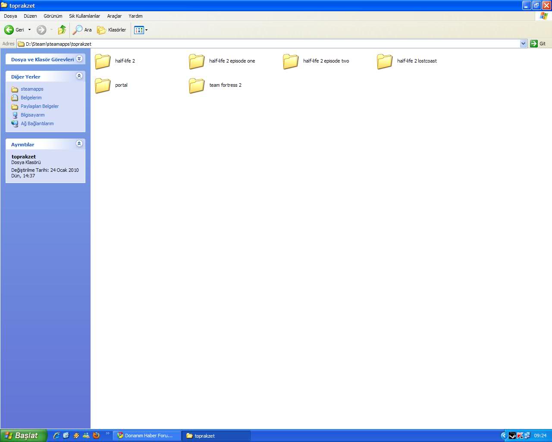The width and height of the screenshot is (552, 442).
Task: Collapse the Ayrıntılar panel
Action: (x=79, y=144)
